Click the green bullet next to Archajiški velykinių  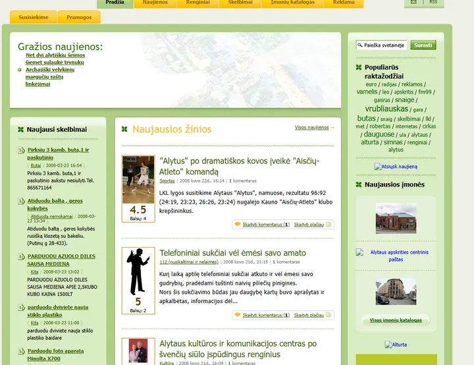(20, 70)
